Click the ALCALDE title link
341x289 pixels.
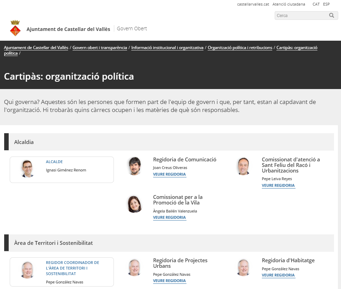tap(54, 162)
